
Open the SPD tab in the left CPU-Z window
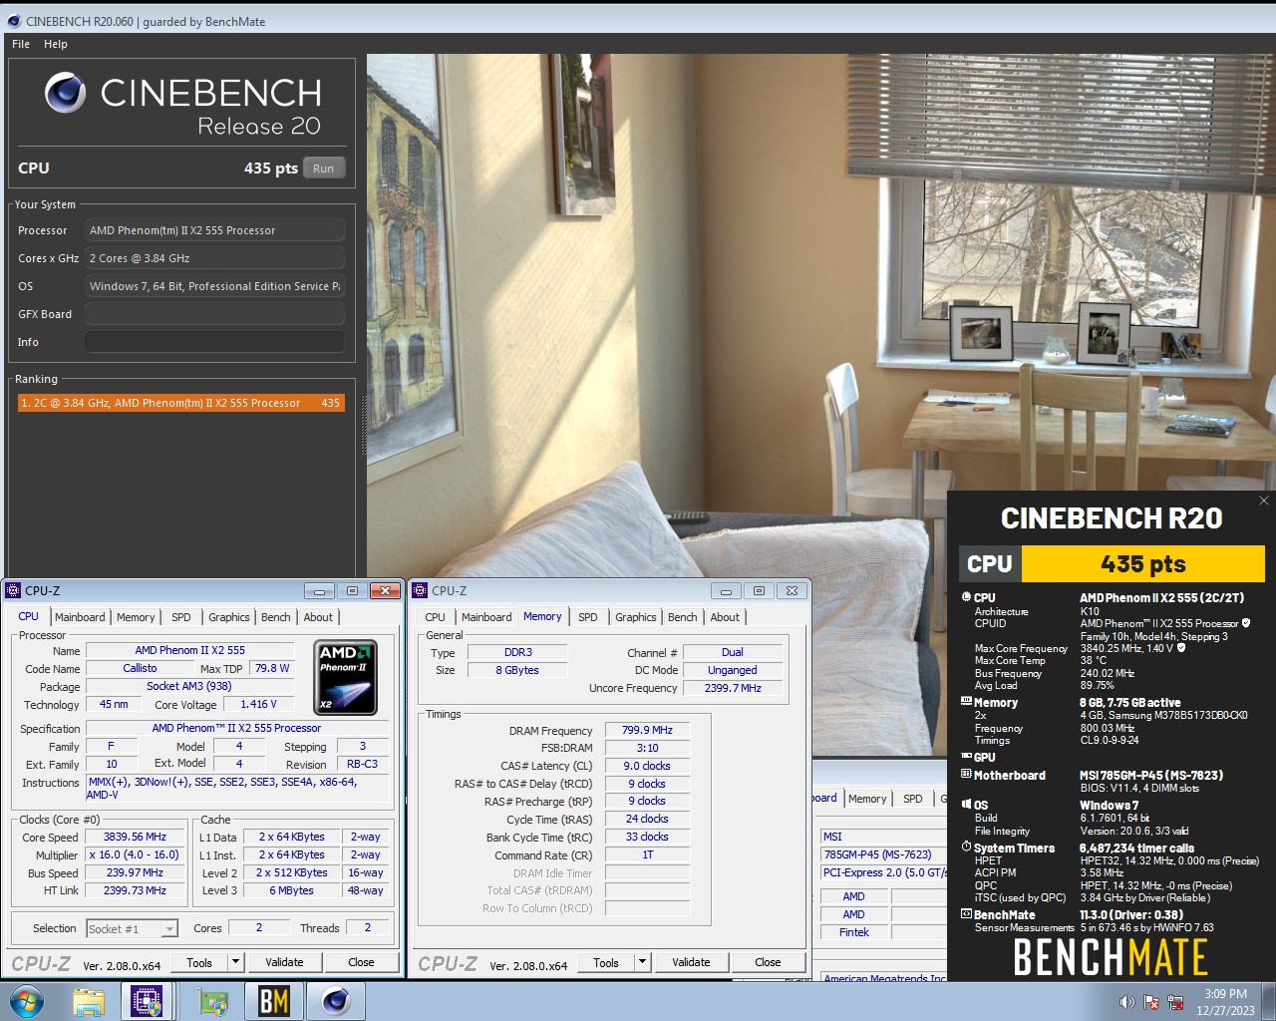(180, 617)
